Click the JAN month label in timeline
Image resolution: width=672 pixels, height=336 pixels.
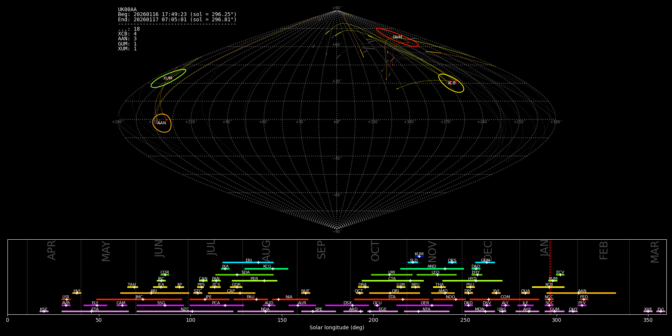click(x=544, y=248)
